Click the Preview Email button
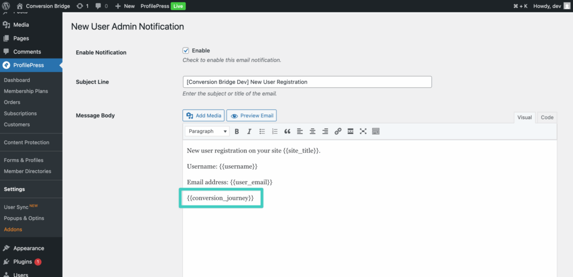The height and width of the screenshot is (277, 573). click(x=251, y=116)
